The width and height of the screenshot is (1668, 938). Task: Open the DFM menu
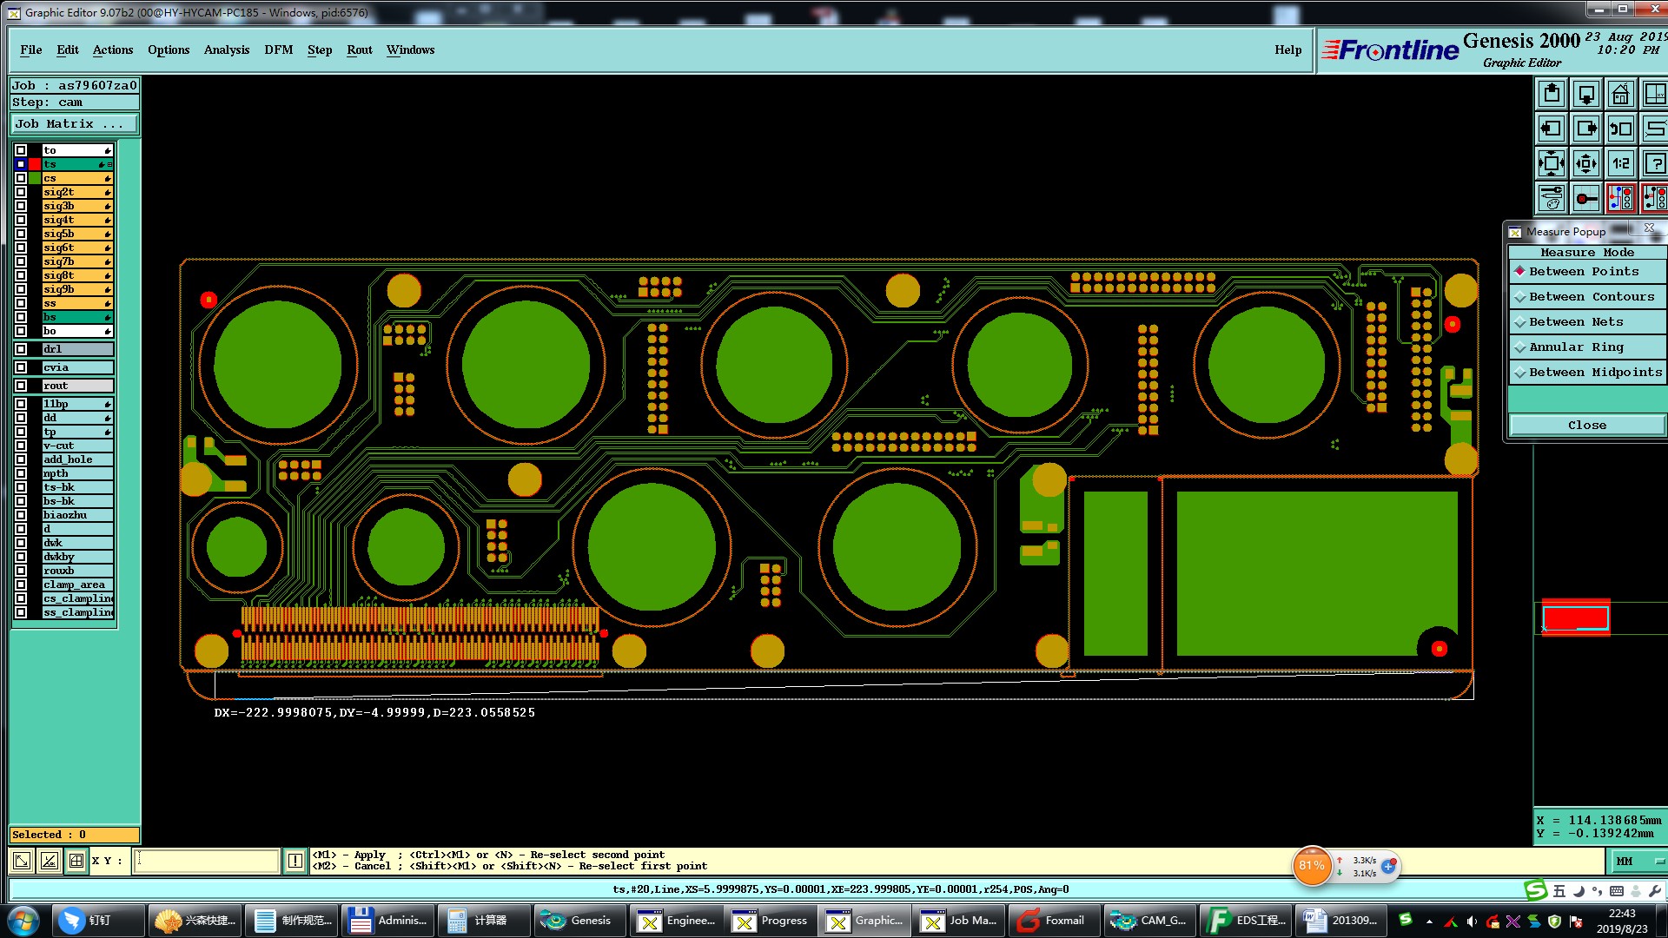[x=278, y=50]
